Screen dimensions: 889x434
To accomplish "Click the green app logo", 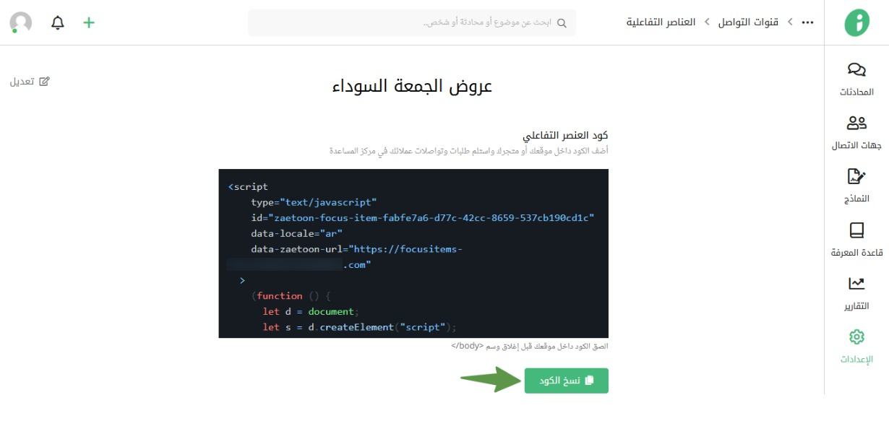I will (856, 22).
